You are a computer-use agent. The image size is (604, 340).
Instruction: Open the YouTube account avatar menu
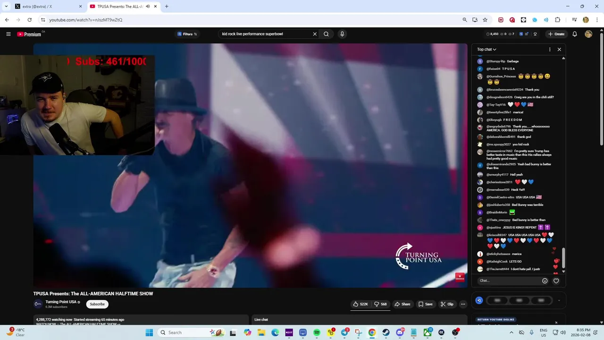pos(588,34)
